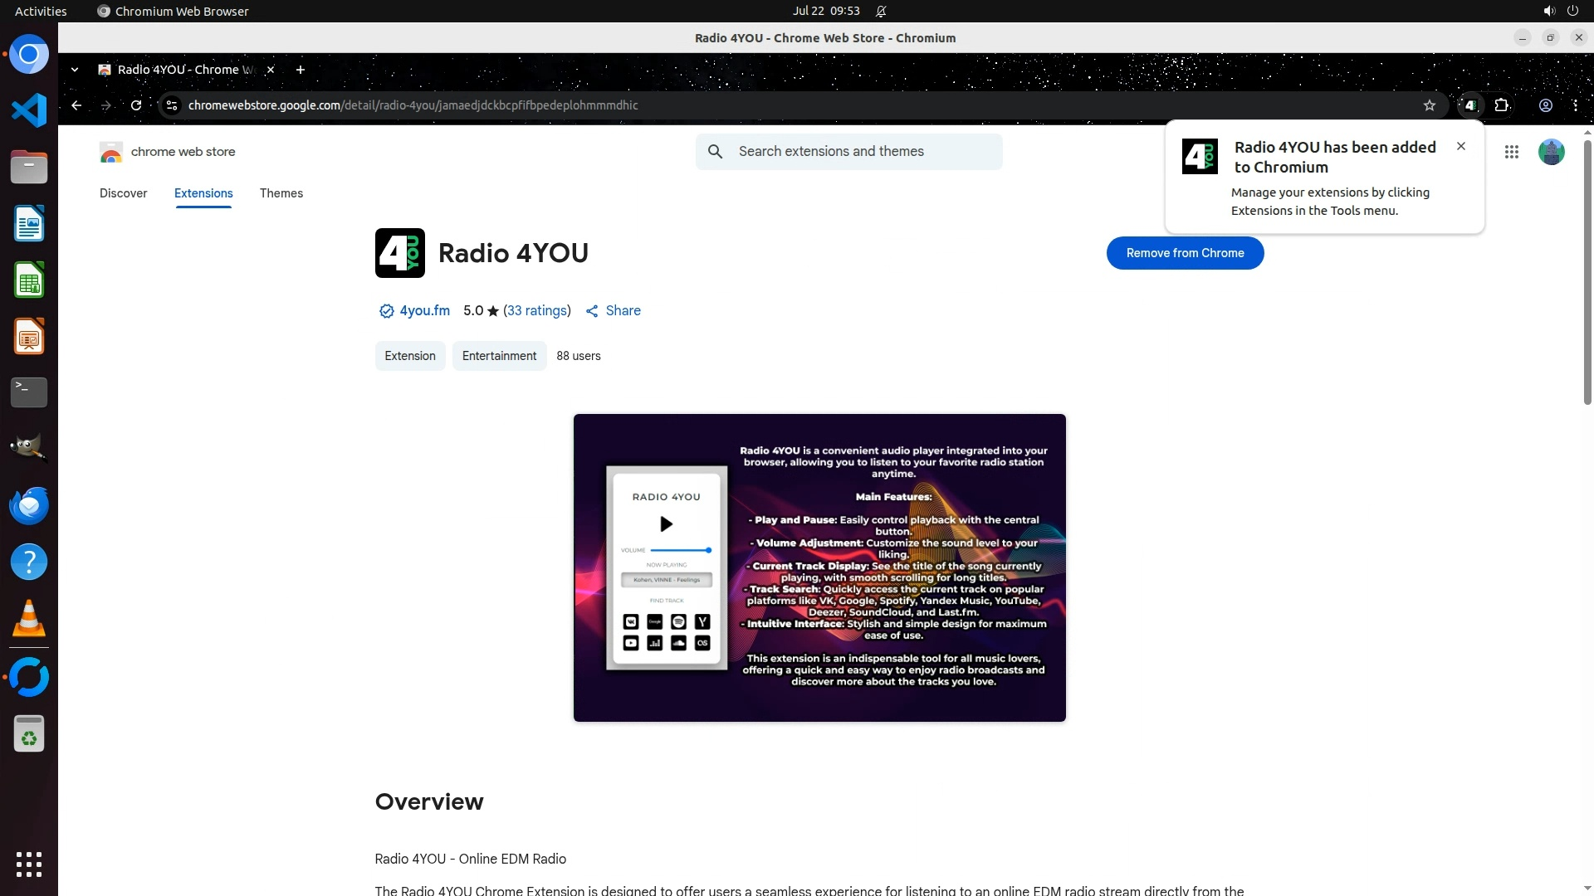Go back to the previous page
The height and width of the screenshot is (896, 1594).
76,105
